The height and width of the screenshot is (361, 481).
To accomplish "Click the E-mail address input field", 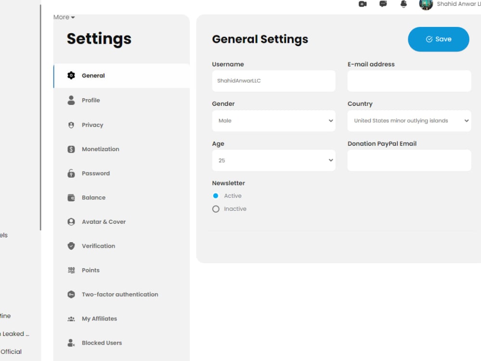I will coord(409,81).
